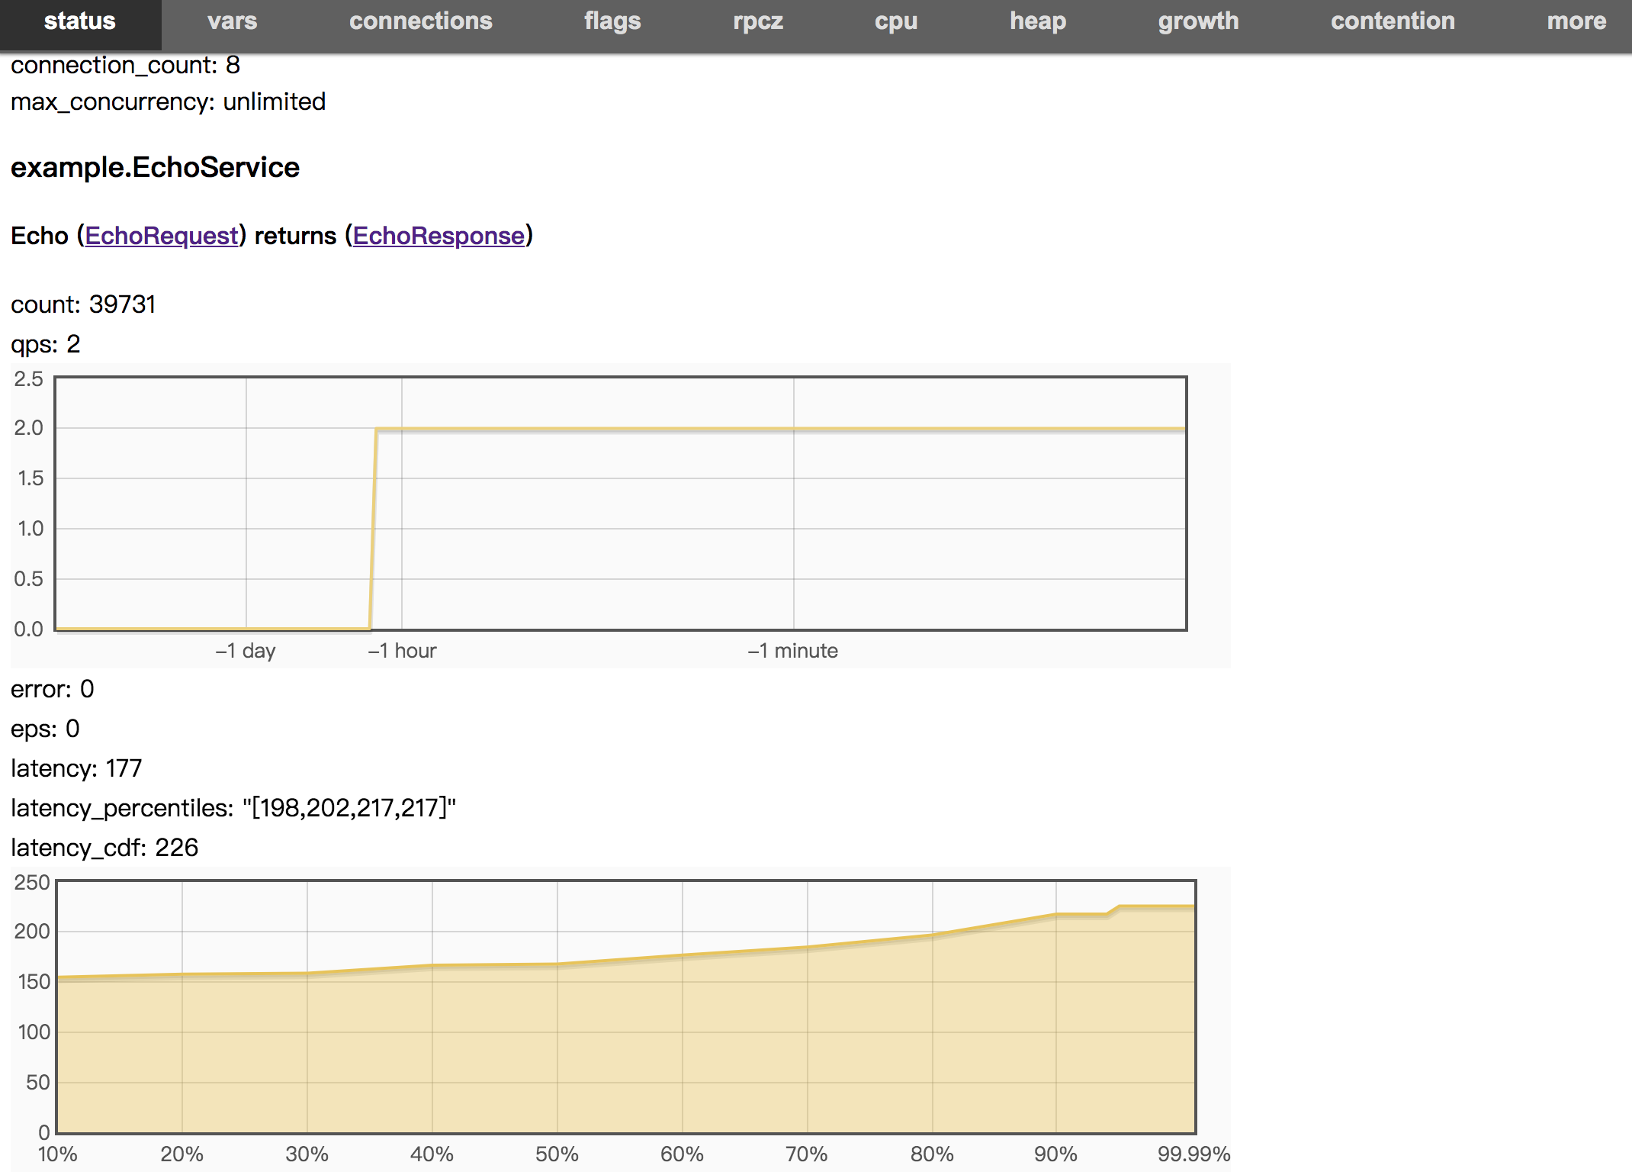
Task: Open the rpcz tab
Action: tap(757, 21)
